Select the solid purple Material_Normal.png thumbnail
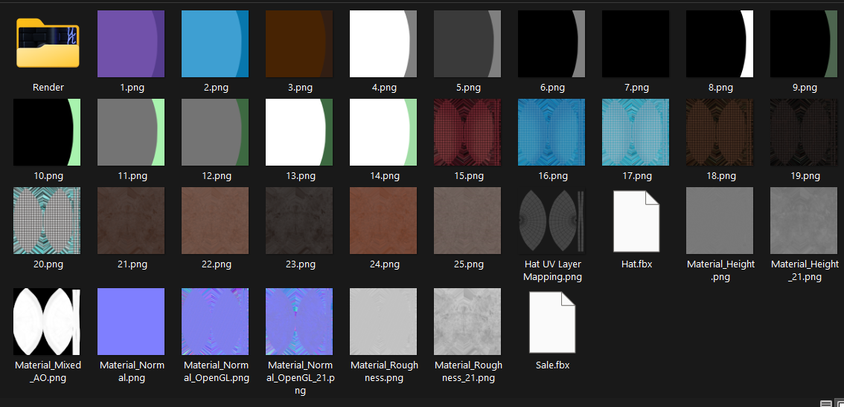 click(131, 322)
